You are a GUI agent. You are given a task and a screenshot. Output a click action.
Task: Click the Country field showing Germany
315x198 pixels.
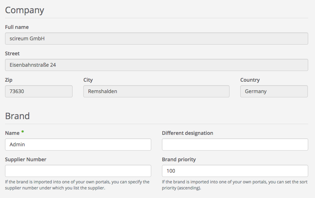pos(274,91)
